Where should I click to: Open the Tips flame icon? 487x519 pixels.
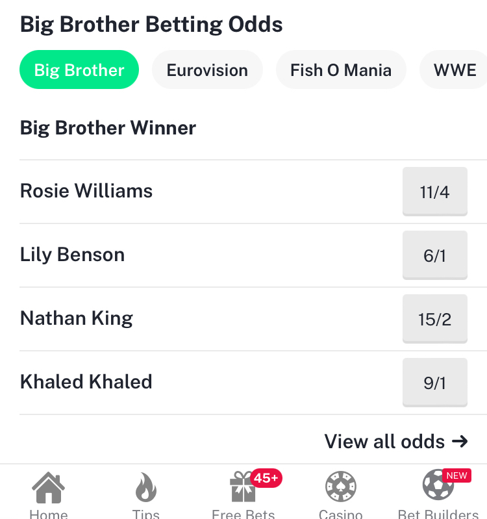(x=146, y=487)
